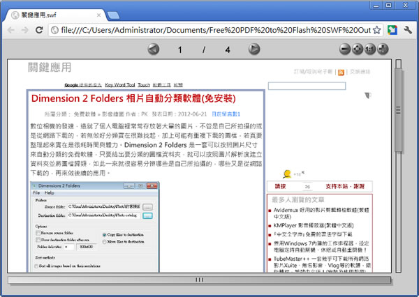Click the page search input box

(x=307, y=86)
